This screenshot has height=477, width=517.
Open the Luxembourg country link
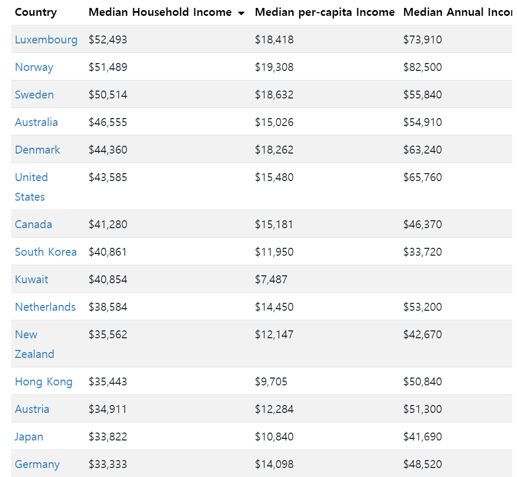click(46, 40)
